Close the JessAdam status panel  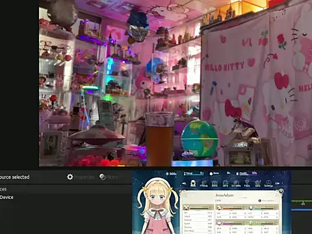pyautogui.click(x=281, y=191)
